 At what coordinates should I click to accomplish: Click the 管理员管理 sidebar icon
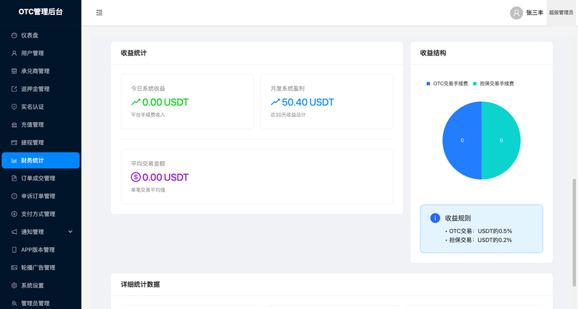14,303
